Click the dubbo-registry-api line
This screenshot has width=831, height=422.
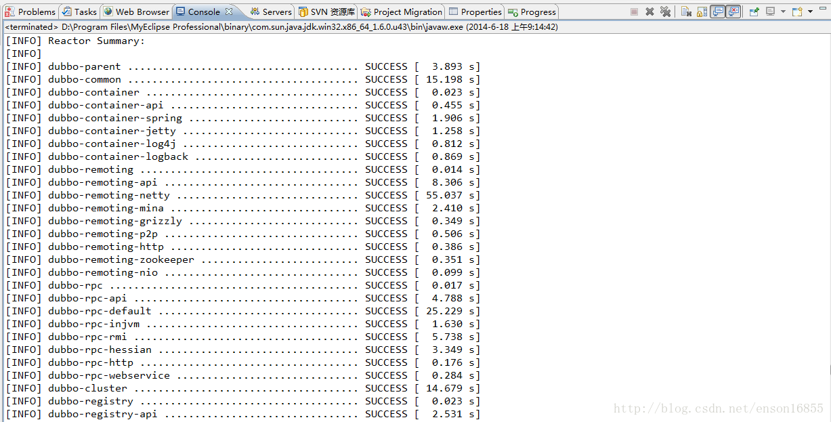click(243, 414)
